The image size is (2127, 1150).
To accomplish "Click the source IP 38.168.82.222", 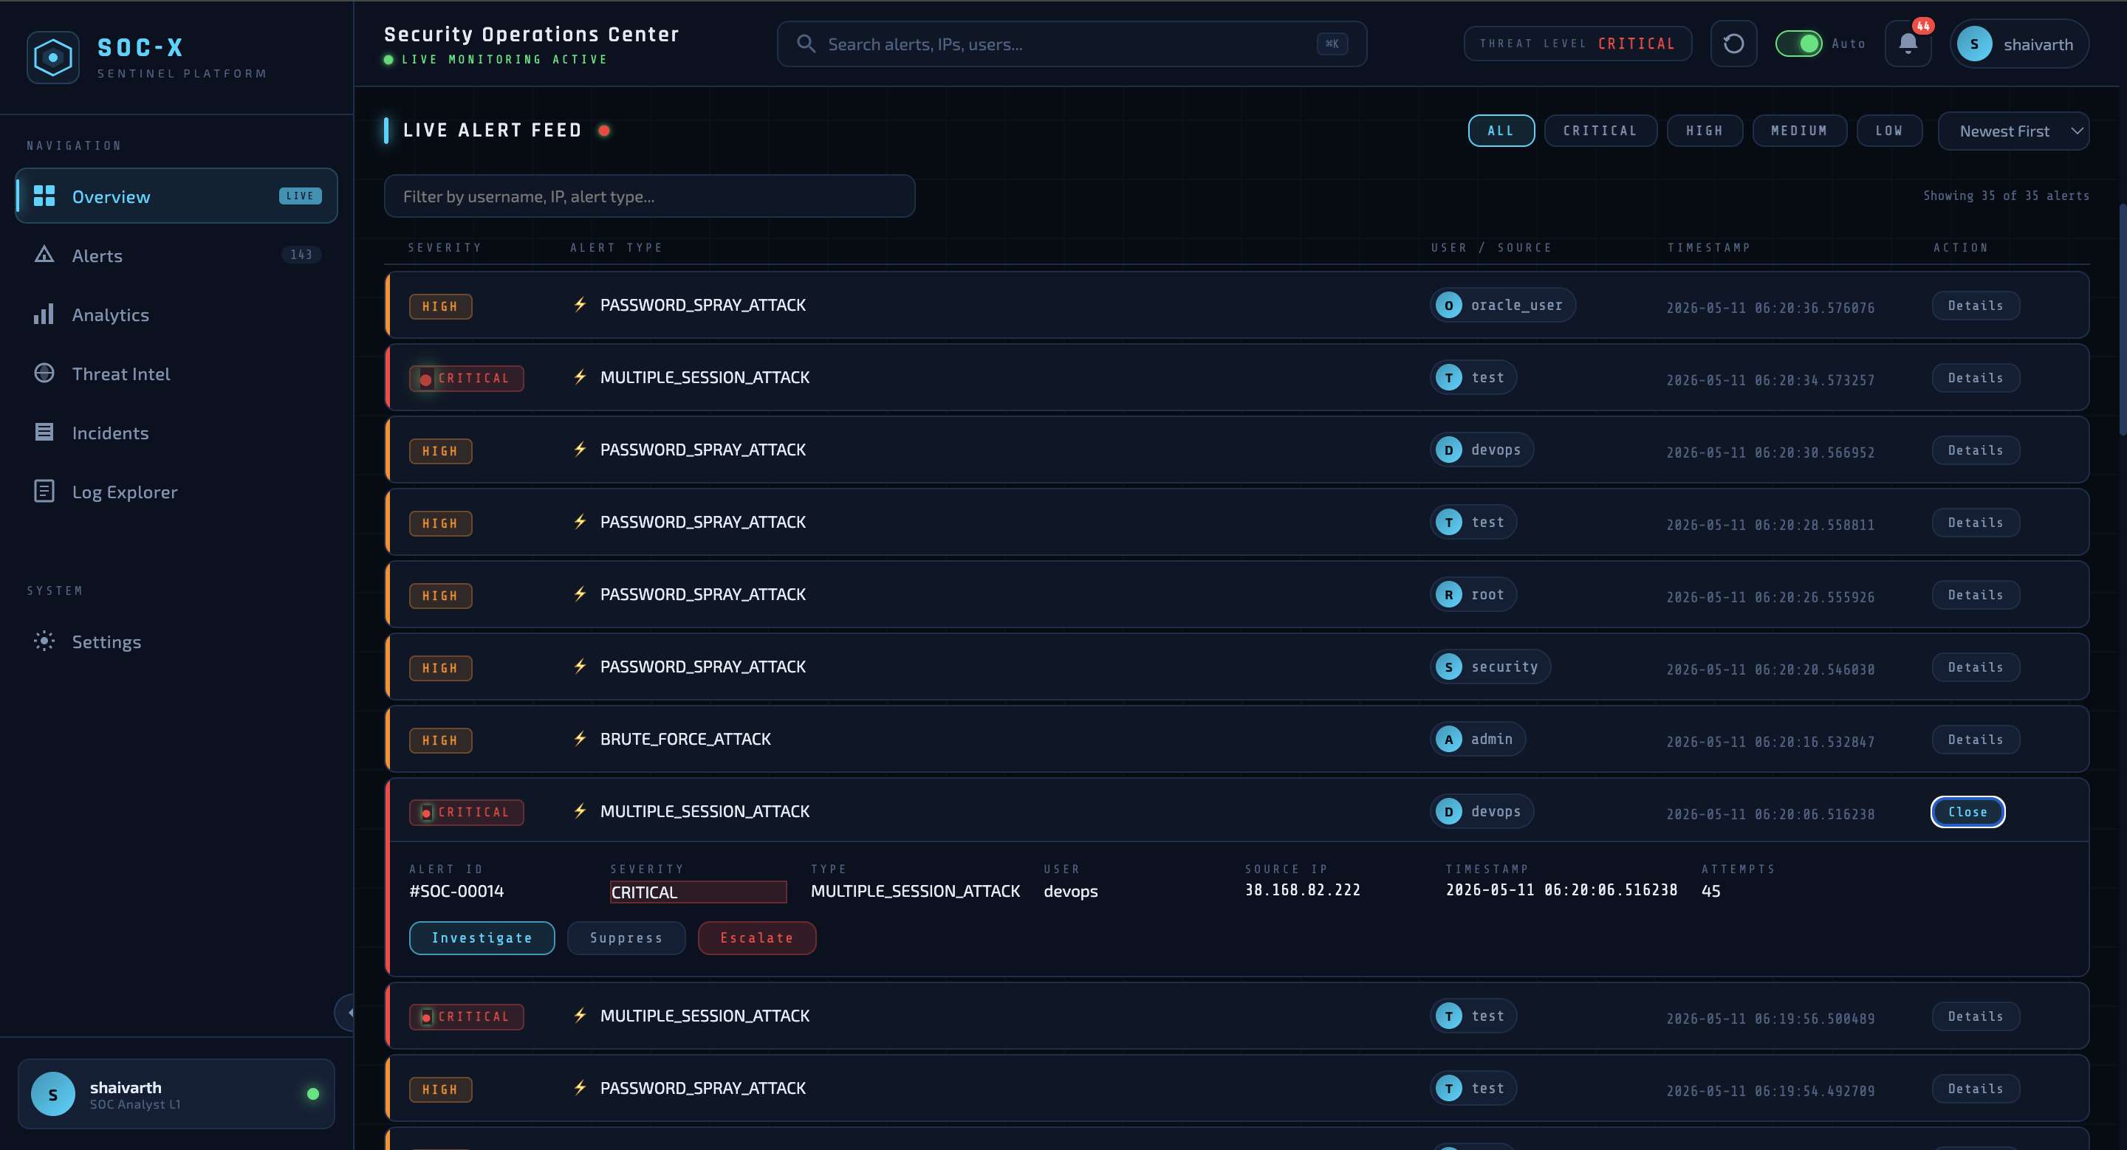I will 1302,890.
